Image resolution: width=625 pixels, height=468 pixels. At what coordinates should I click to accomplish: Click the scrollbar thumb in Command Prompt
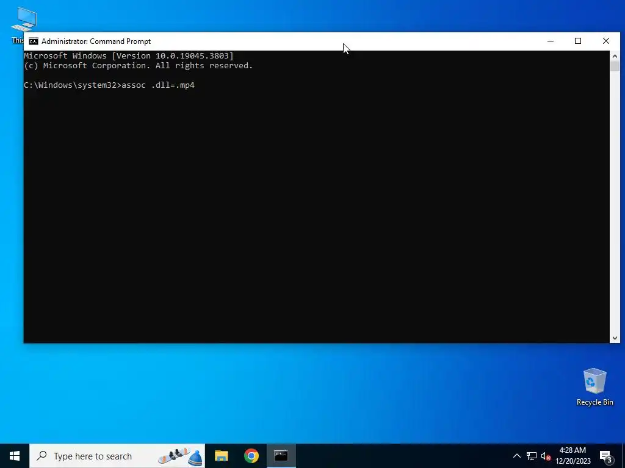pos(615,66)
